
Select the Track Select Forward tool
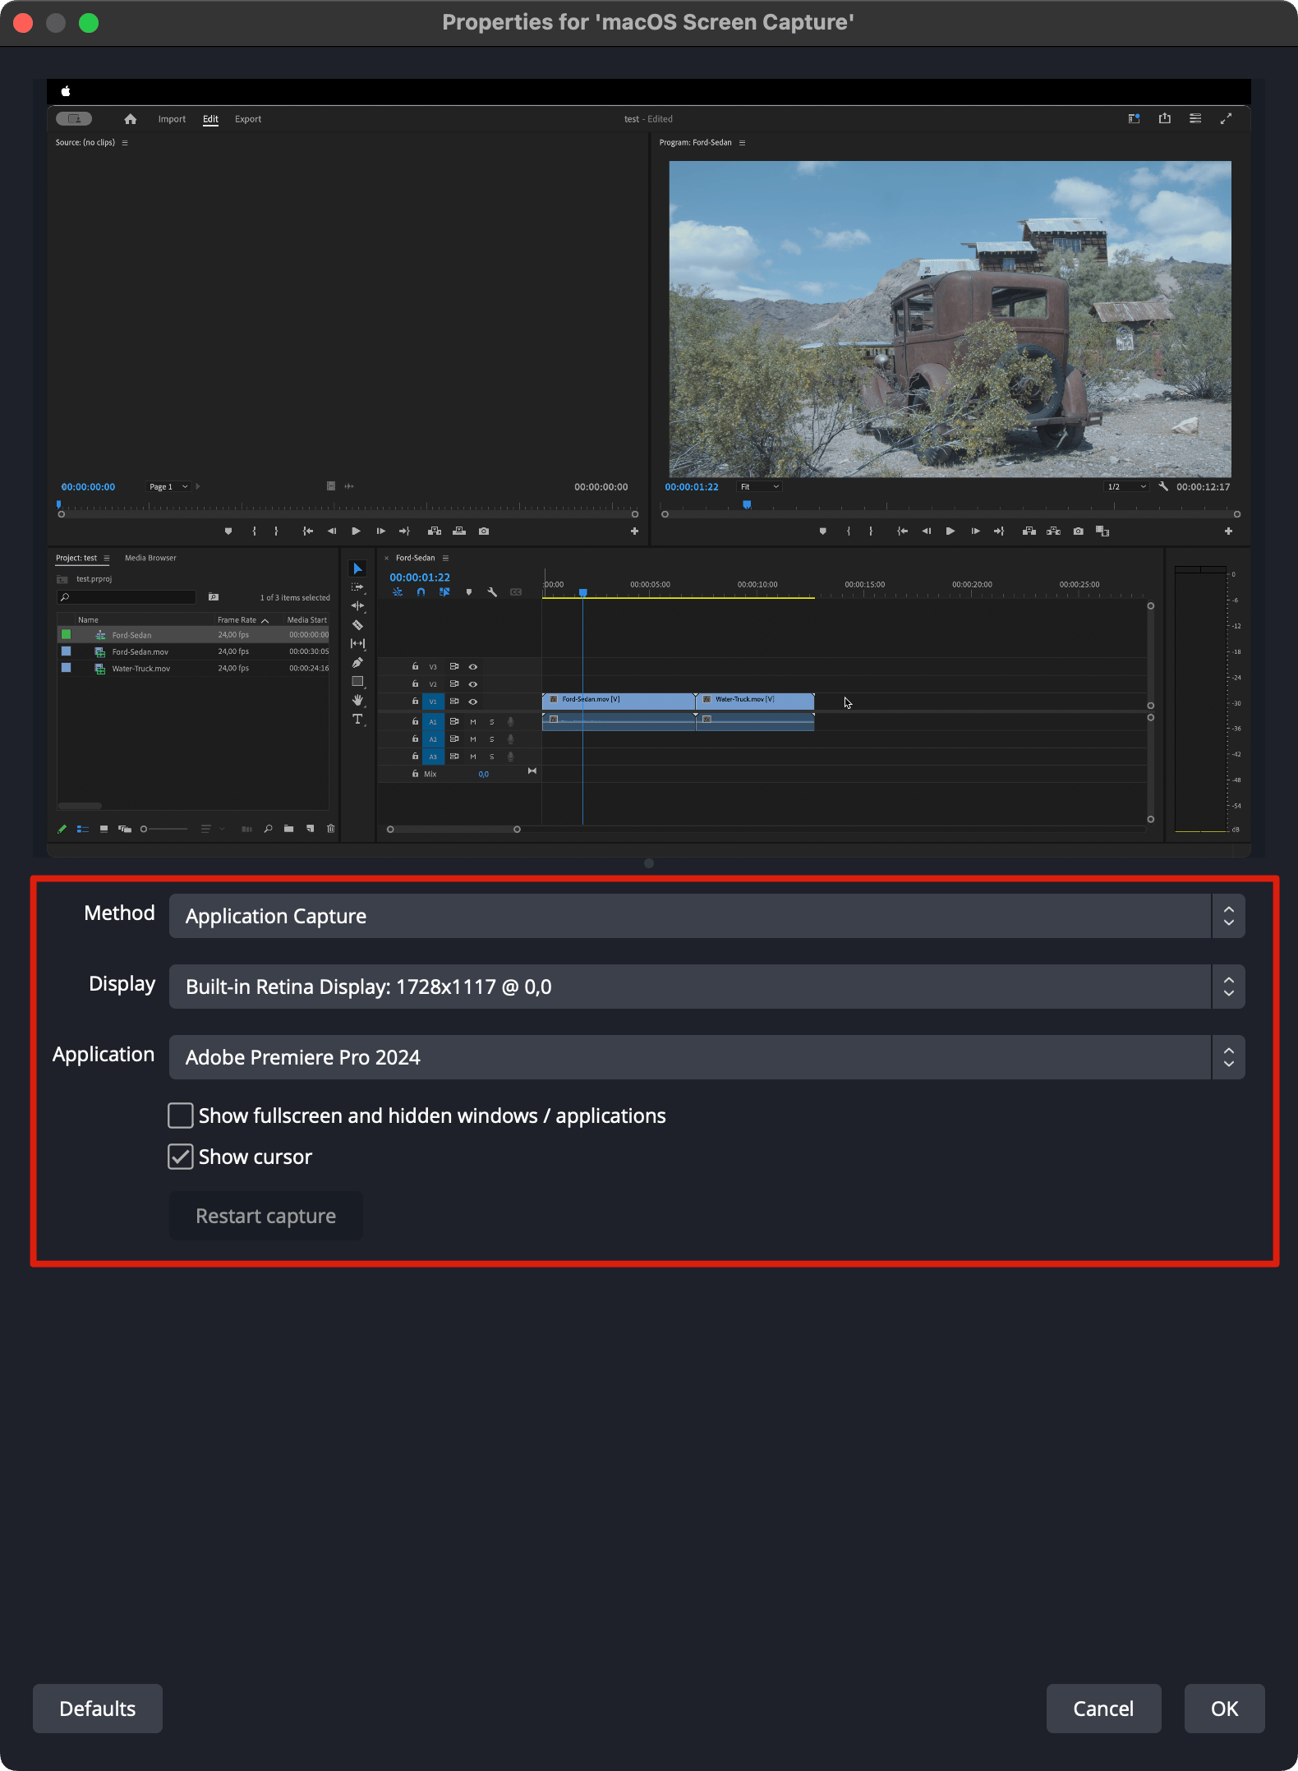click(x=357, y=587)
